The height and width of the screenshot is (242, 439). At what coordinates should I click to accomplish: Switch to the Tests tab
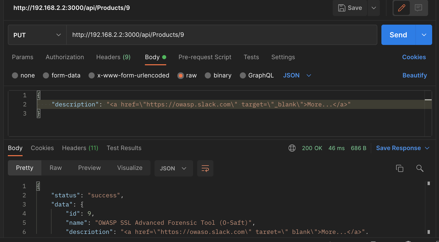tap(251, 57)
